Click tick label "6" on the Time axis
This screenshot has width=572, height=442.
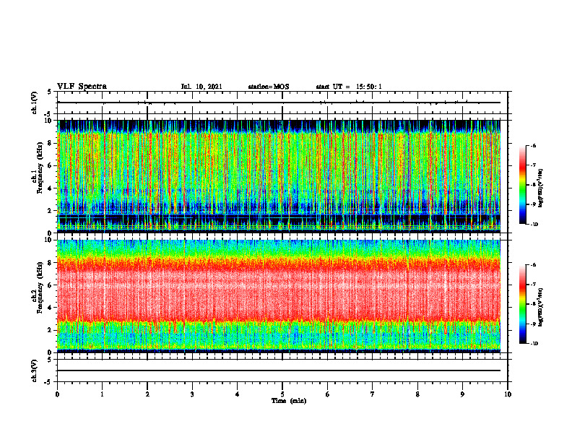[328, 394]
